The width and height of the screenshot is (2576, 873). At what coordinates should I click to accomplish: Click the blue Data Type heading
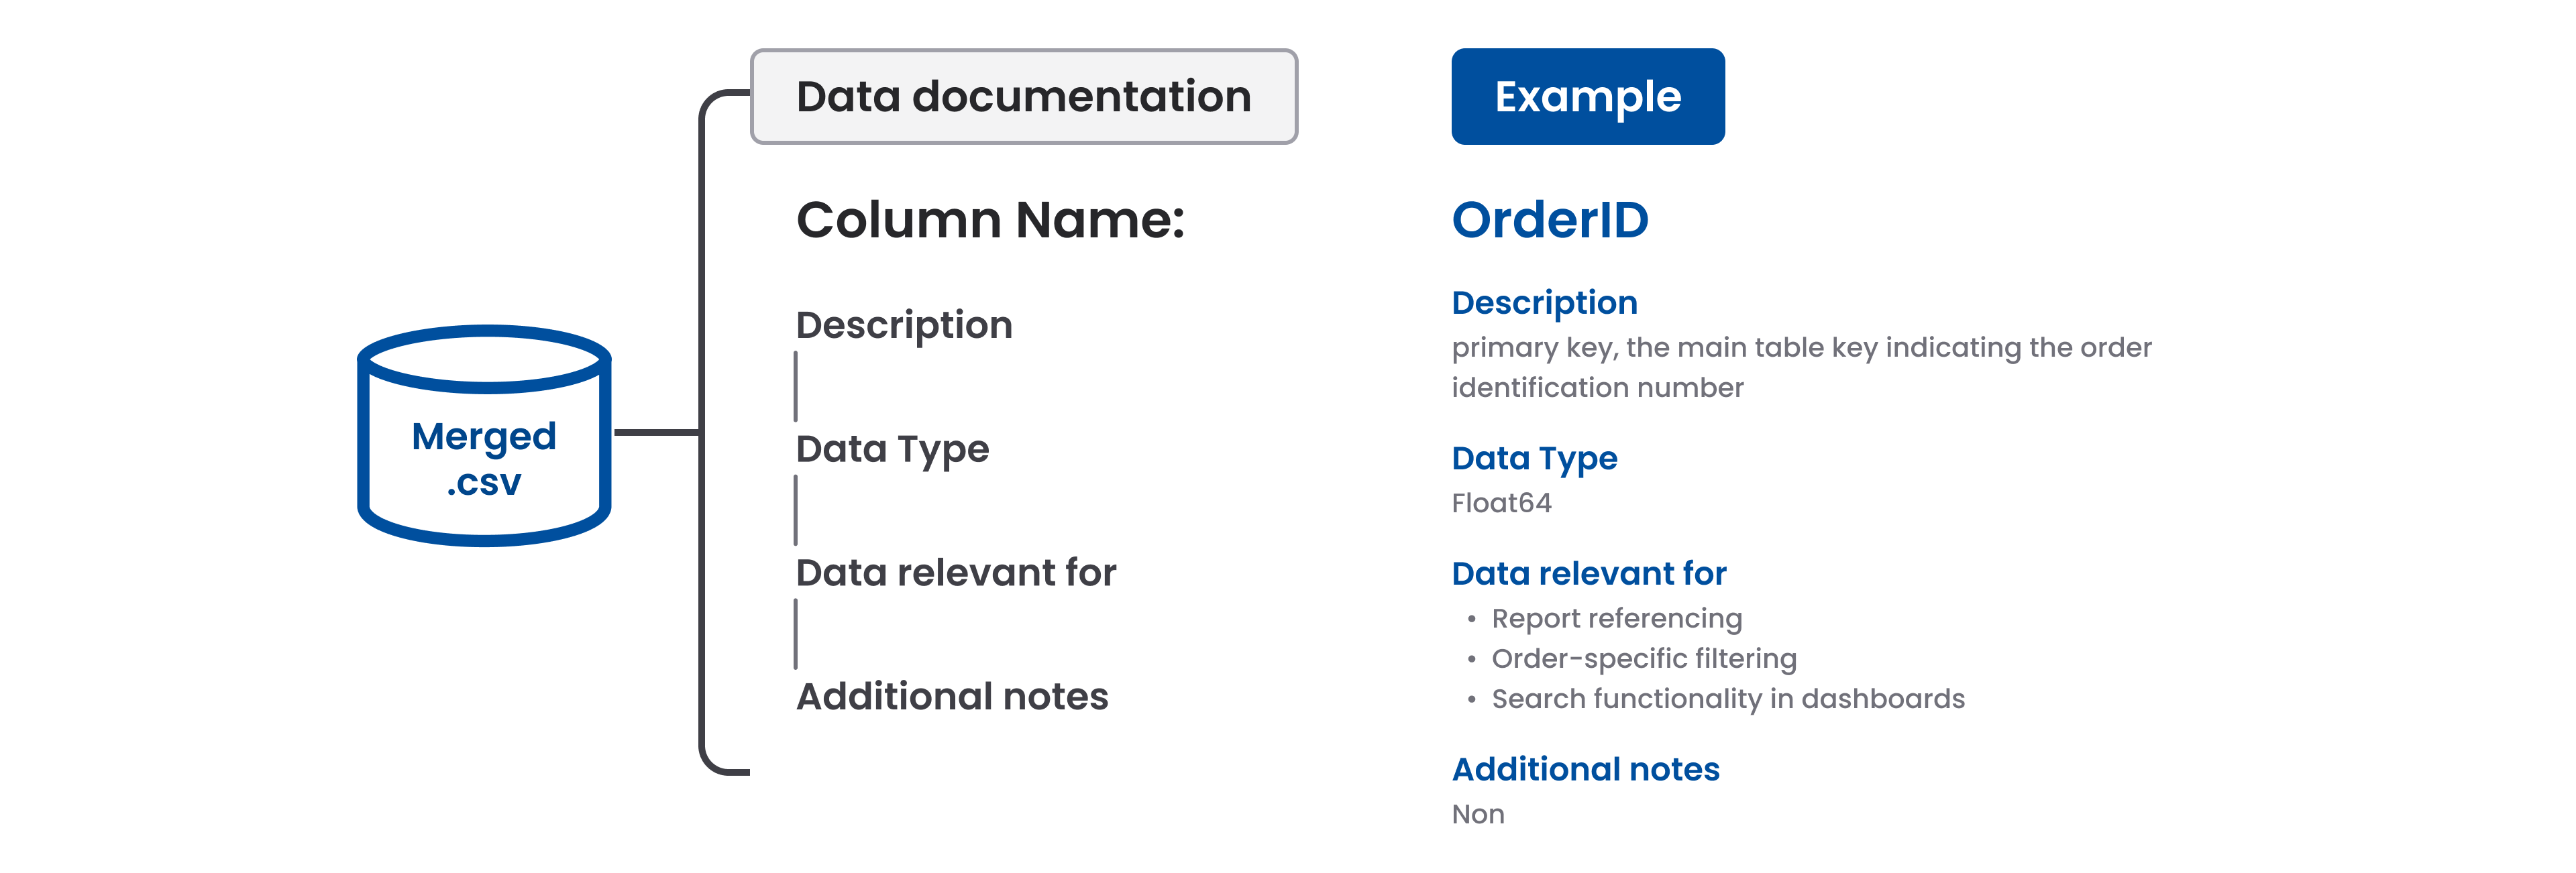1534,458
